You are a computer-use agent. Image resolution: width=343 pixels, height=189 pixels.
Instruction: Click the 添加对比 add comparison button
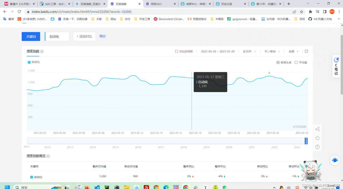point(84,36)
